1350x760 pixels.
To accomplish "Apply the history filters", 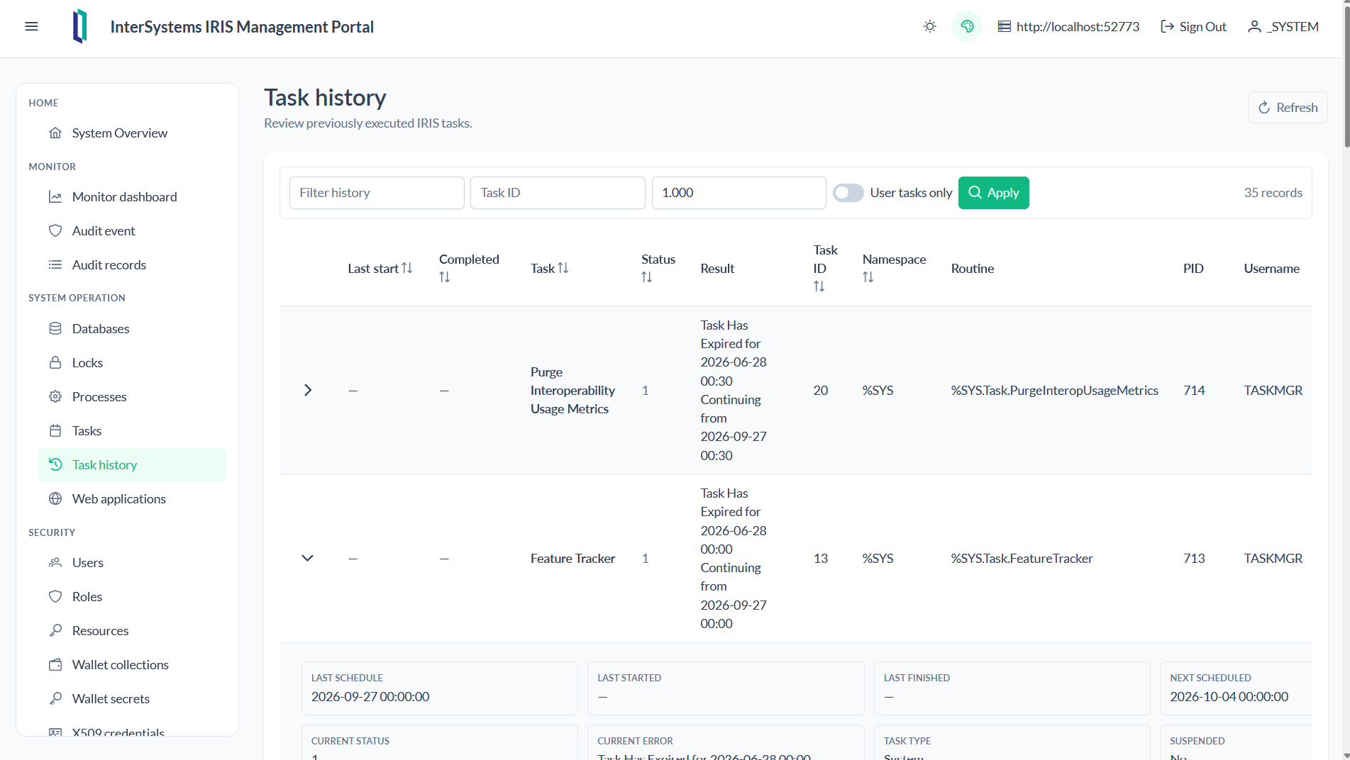I will 993,193.
